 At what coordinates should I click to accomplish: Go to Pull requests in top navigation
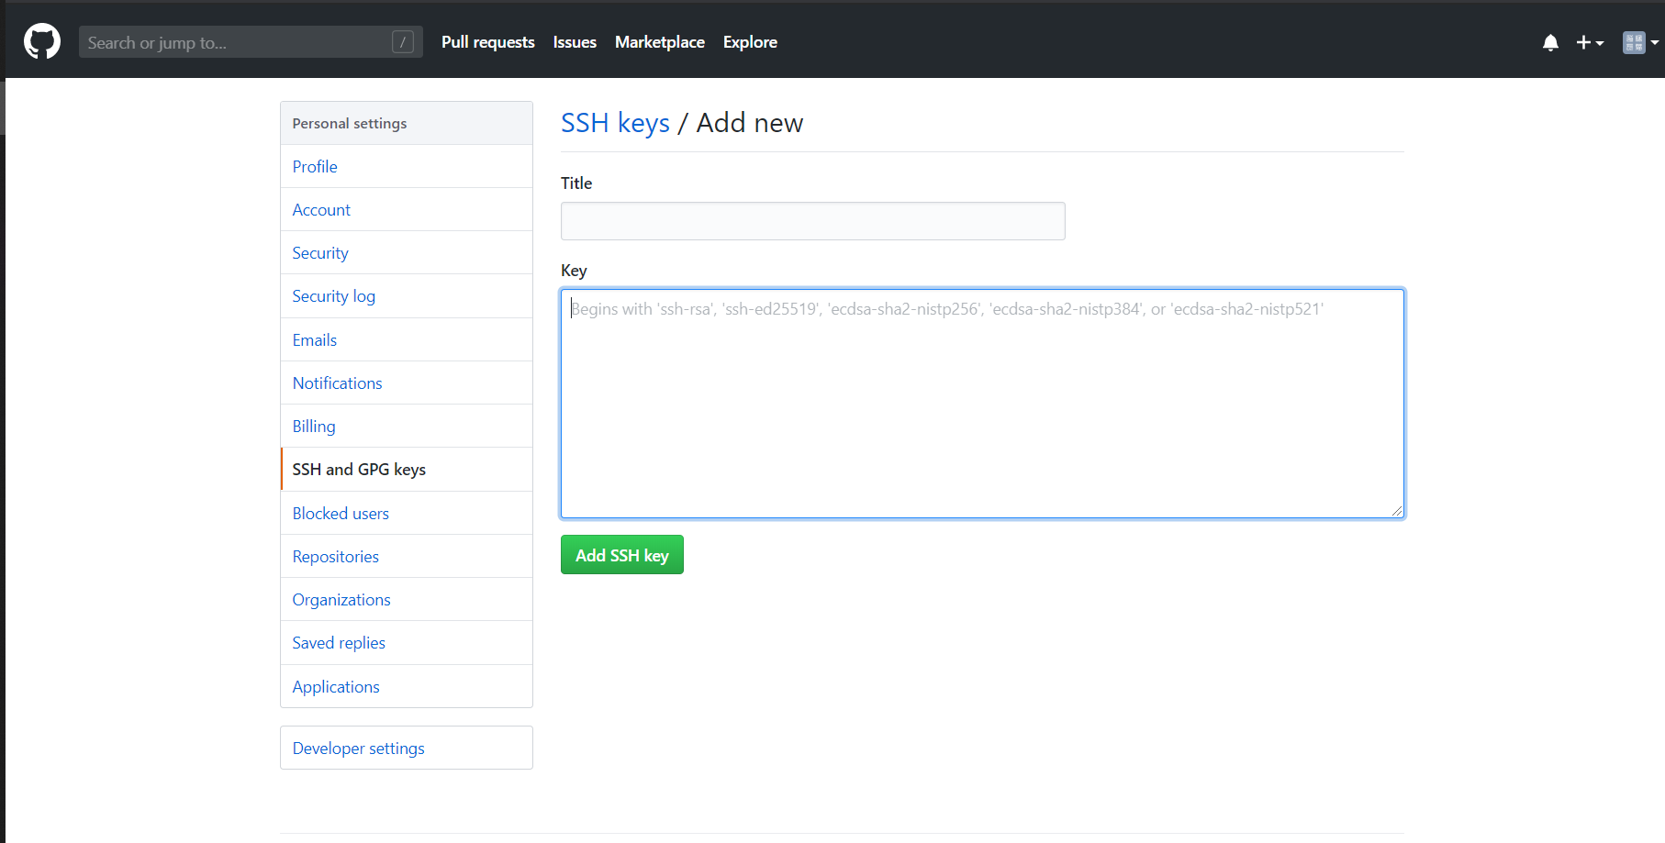487,42
